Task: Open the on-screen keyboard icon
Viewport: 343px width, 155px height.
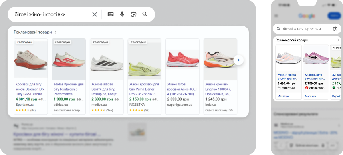Action: coord(111,14)
